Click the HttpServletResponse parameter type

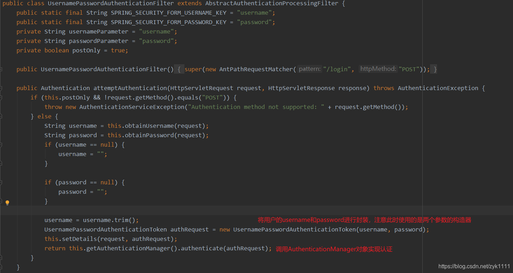tap(302, 88)
